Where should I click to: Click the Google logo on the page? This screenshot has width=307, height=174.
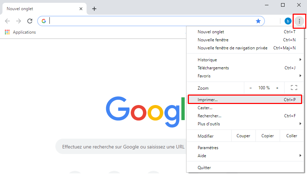coord(145,112)
